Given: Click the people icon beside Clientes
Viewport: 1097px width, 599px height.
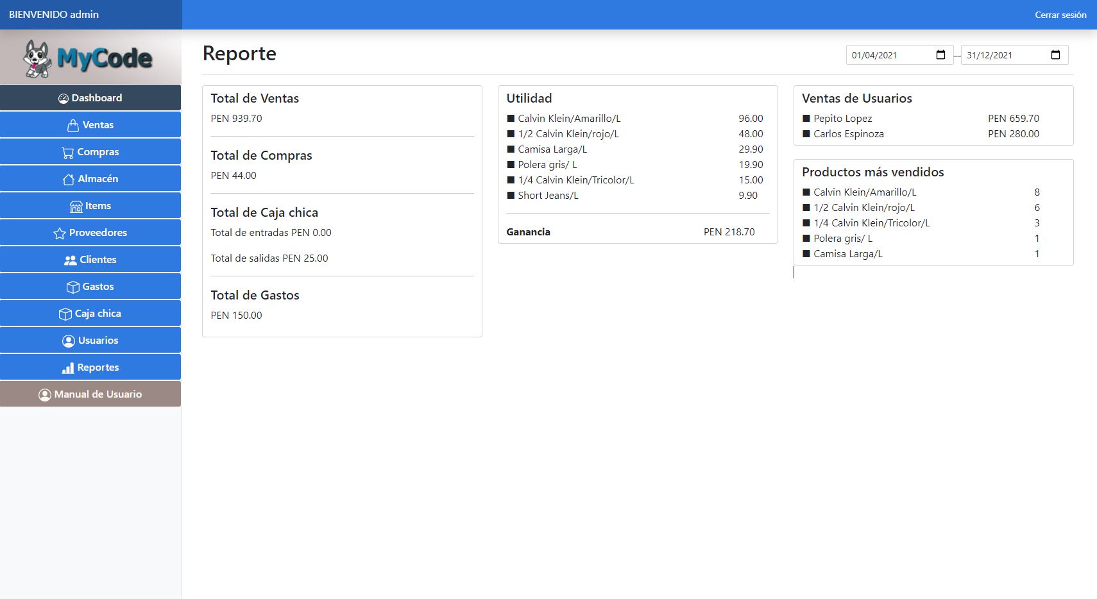Looking at the screenshot, I should (70, 260).
